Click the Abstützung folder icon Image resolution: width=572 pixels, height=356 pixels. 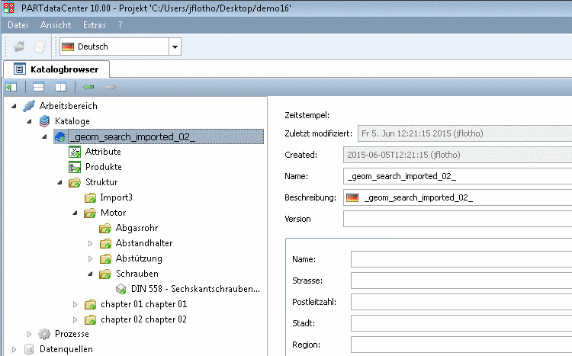105,258
